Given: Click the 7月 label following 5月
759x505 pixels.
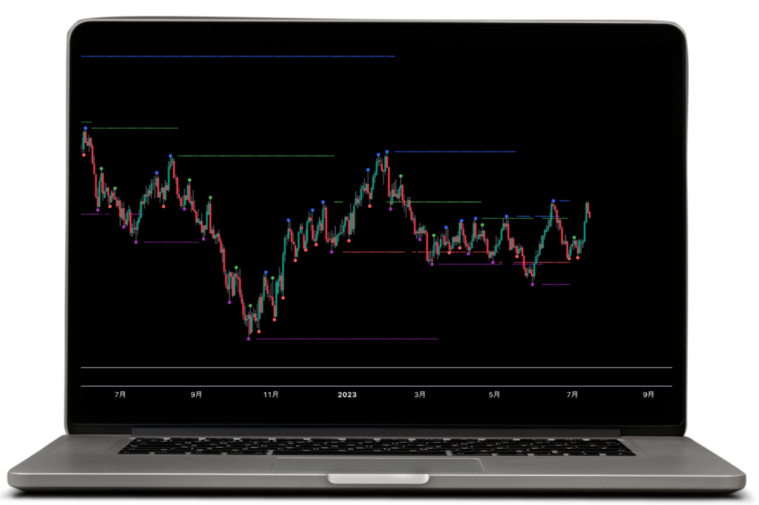Looking at the screenshot, I should pyautogui.click(x=573, y=394).
